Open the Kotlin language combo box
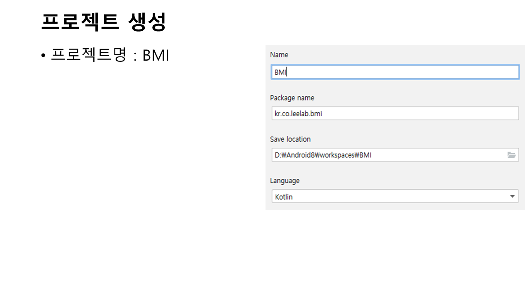531x299 pixels. pos(395,196)
